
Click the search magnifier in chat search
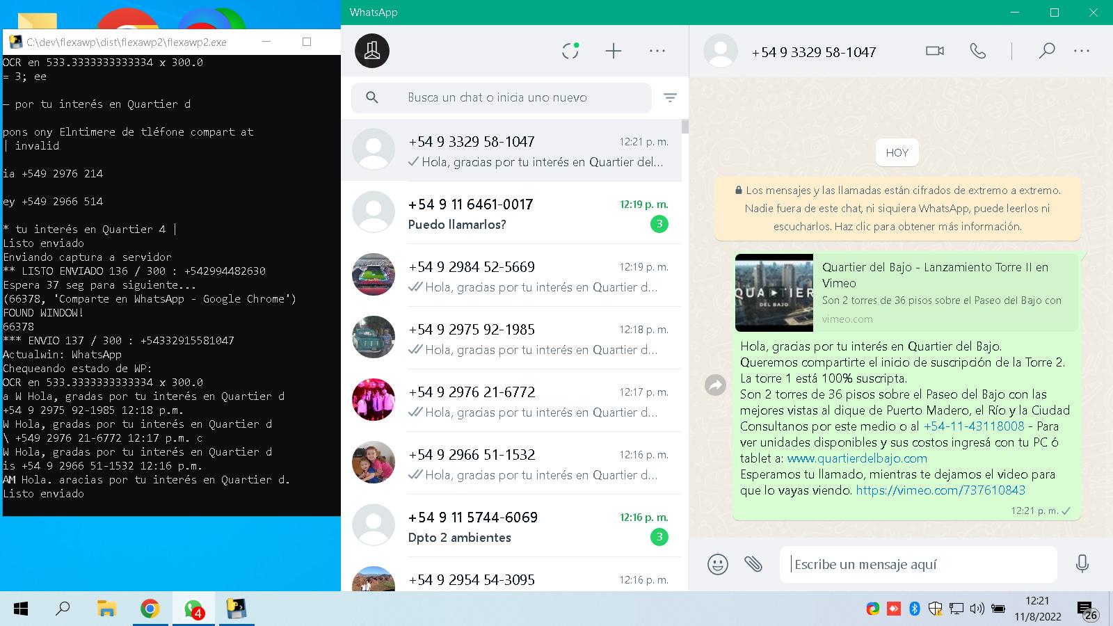tap(372, 97)
